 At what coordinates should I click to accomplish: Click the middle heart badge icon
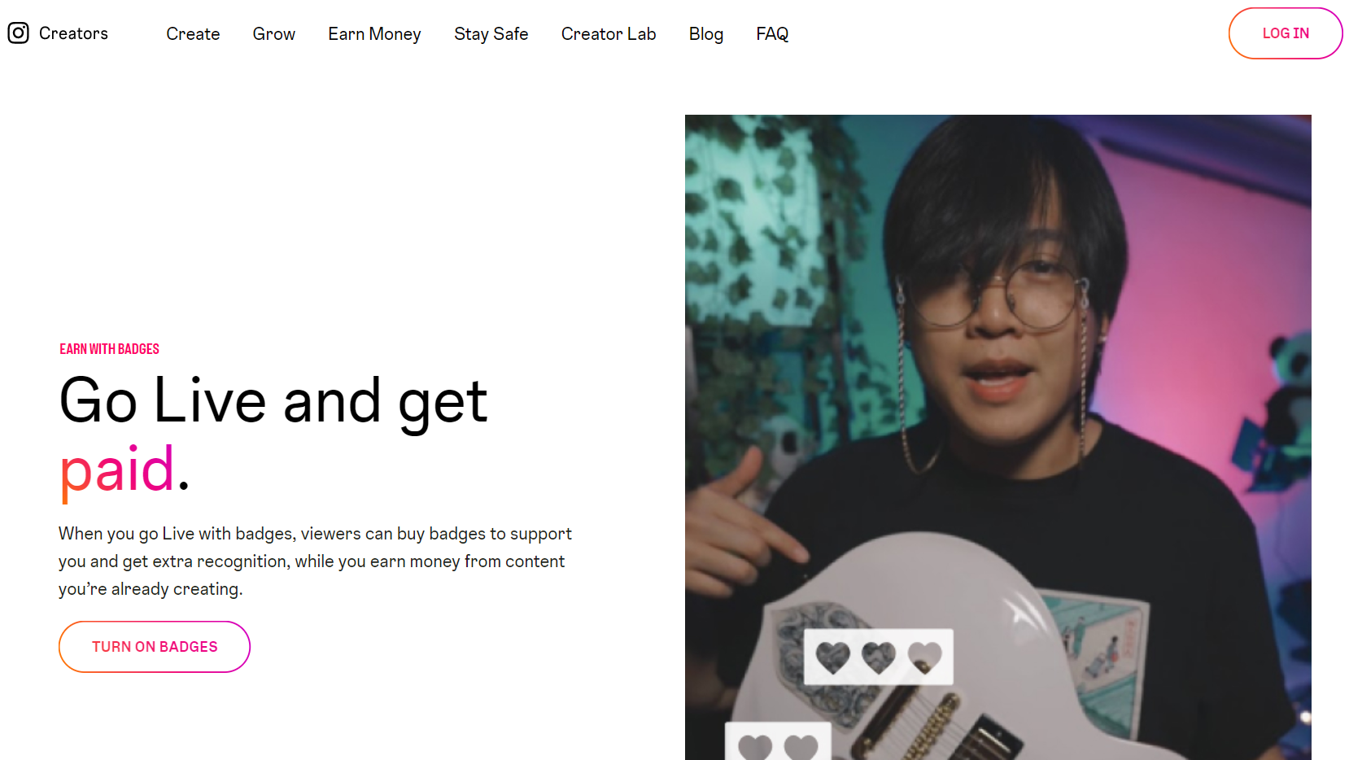879,657
